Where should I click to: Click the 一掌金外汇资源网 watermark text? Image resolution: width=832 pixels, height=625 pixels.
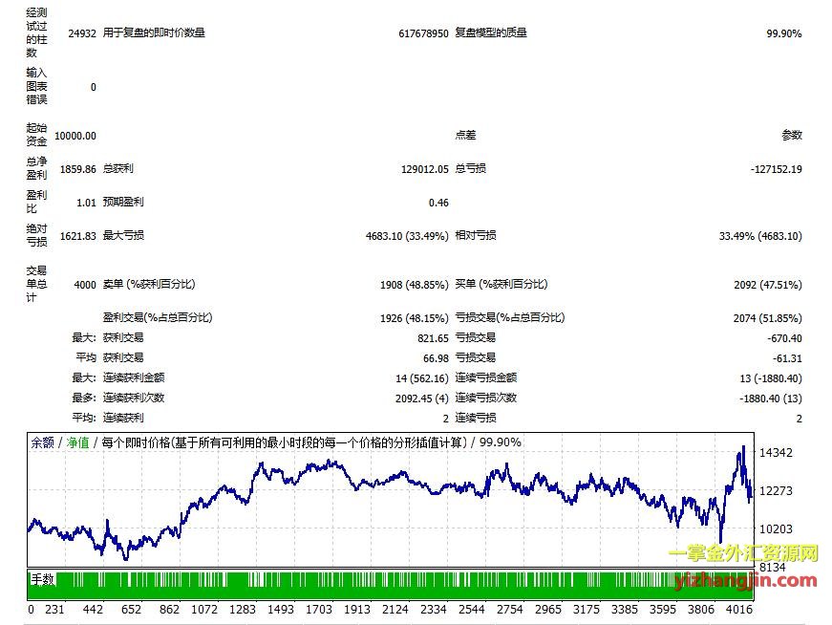click(x=743, y=555)
